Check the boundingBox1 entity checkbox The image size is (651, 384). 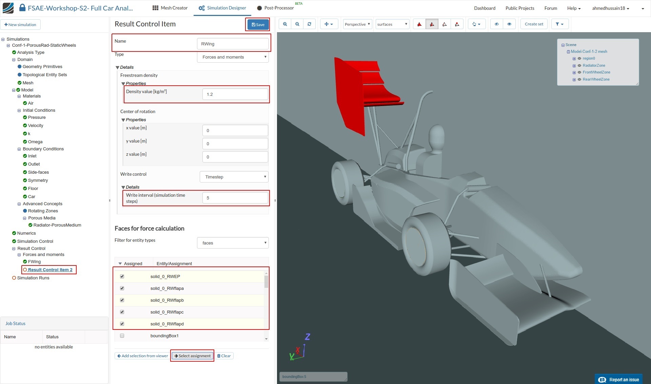pos(122,336)
